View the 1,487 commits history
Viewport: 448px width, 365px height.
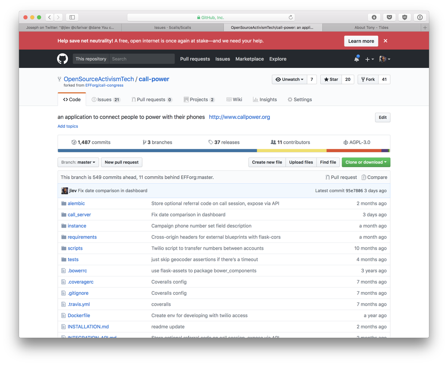pyautogui.click(x=91, y=142)
